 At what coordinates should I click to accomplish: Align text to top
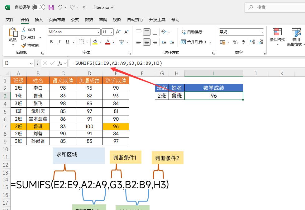click(x=139, y=32)
